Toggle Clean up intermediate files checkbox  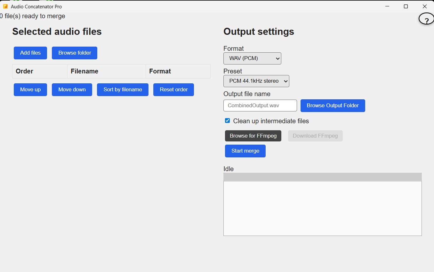coord(227,121)
